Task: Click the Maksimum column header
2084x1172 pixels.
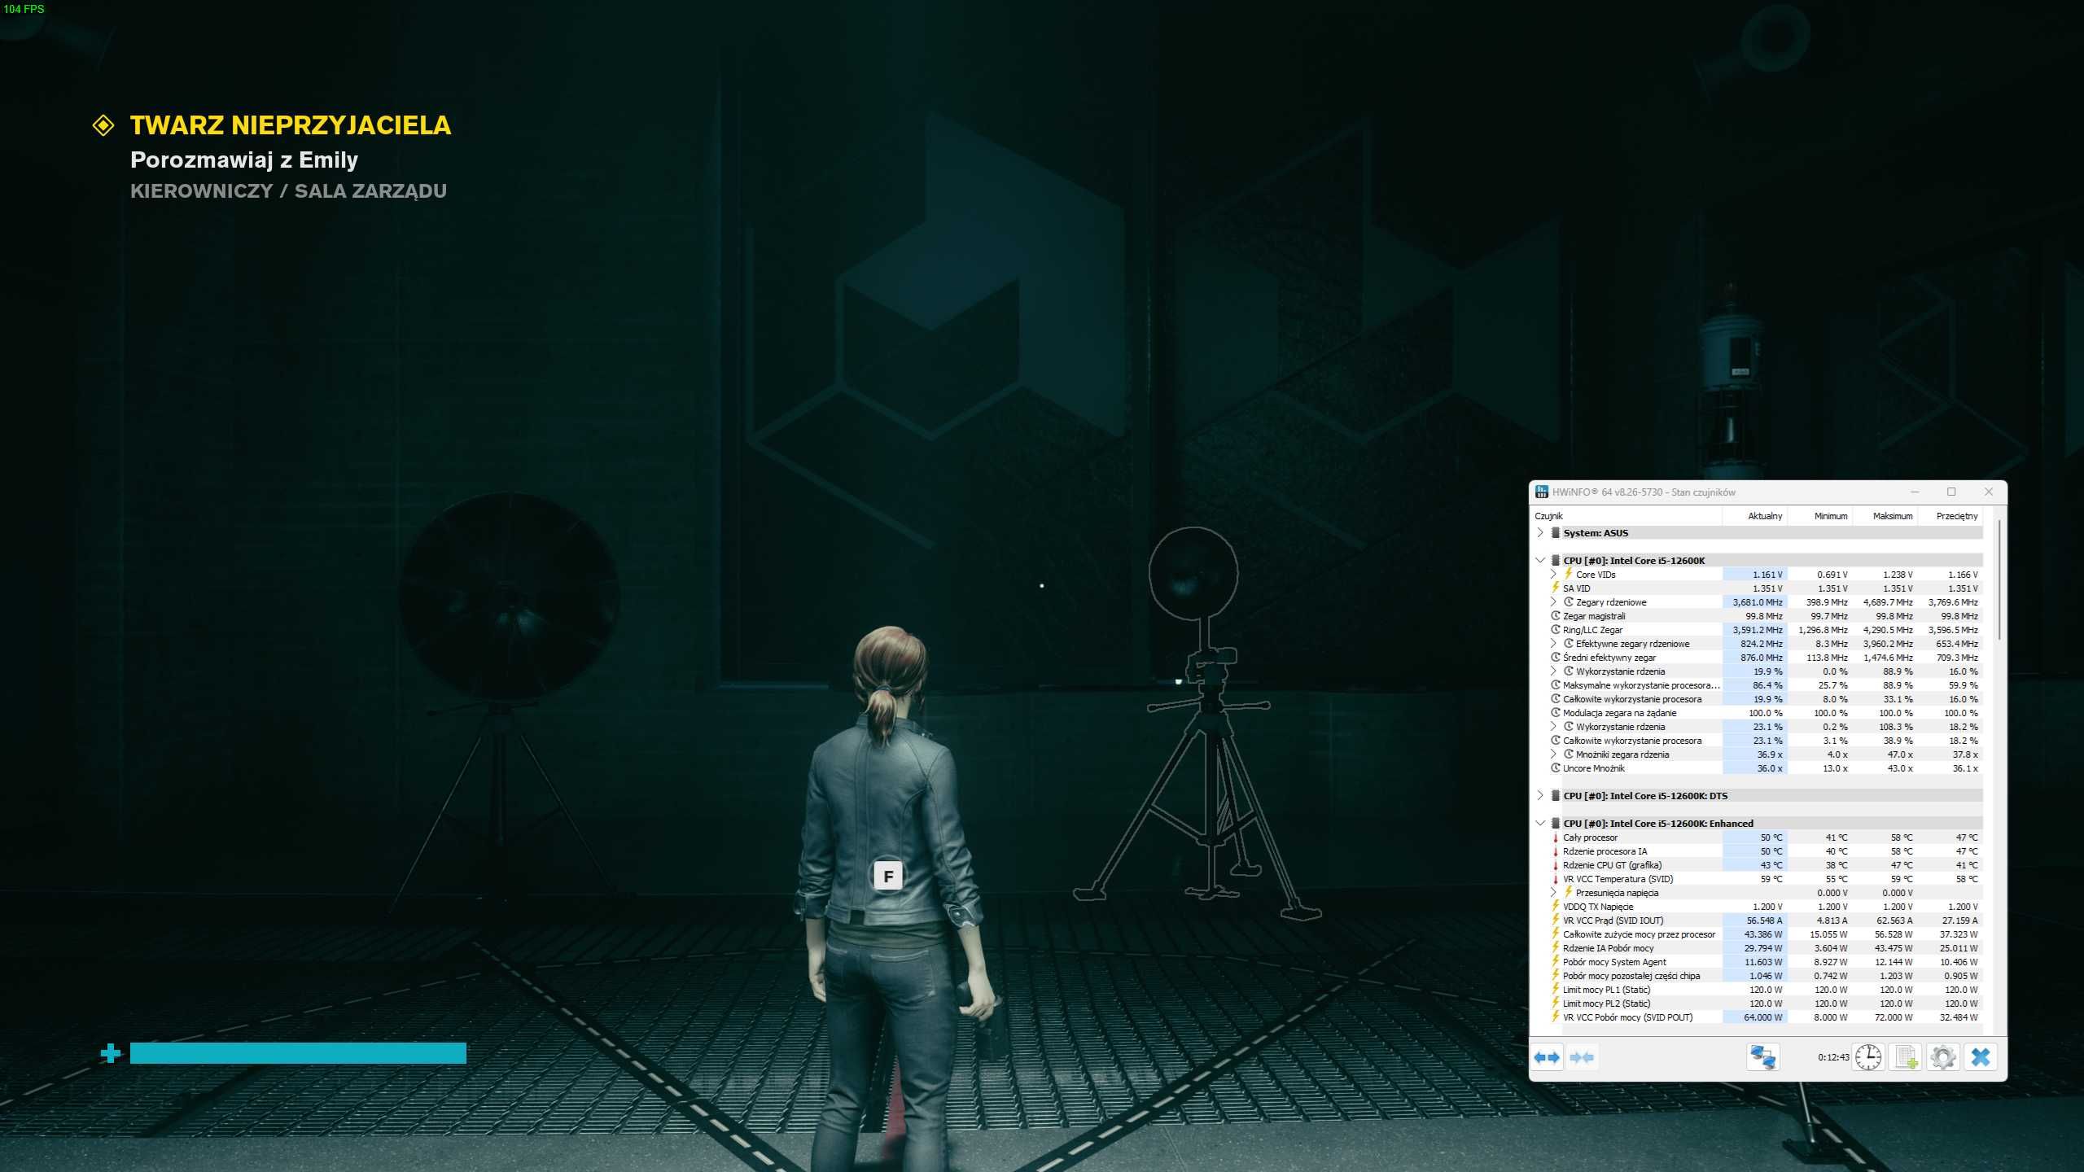Action: click(1885, 516)
